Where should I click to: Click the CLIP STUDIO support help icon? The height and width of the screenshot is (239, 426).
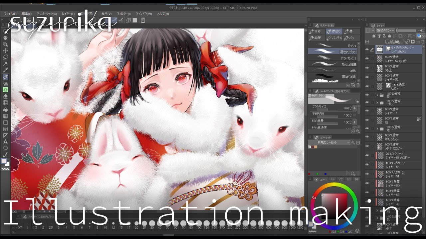[128, 21]
